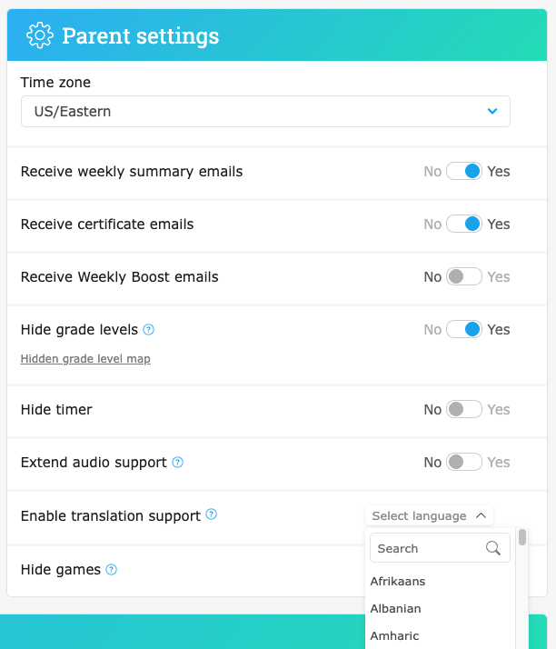Enable Weekly Boost emails toggle

coord(463,276)
